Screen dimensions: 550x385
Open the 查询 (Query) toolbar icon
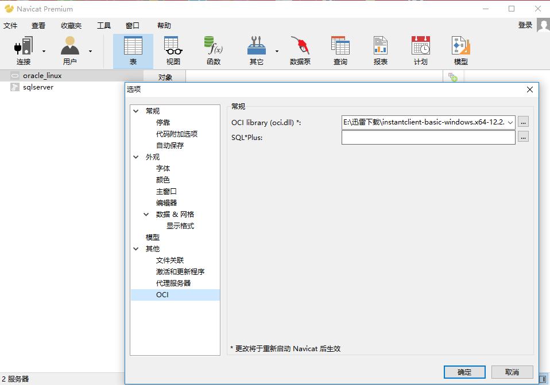pyautogui.click(x=340, y=51)
